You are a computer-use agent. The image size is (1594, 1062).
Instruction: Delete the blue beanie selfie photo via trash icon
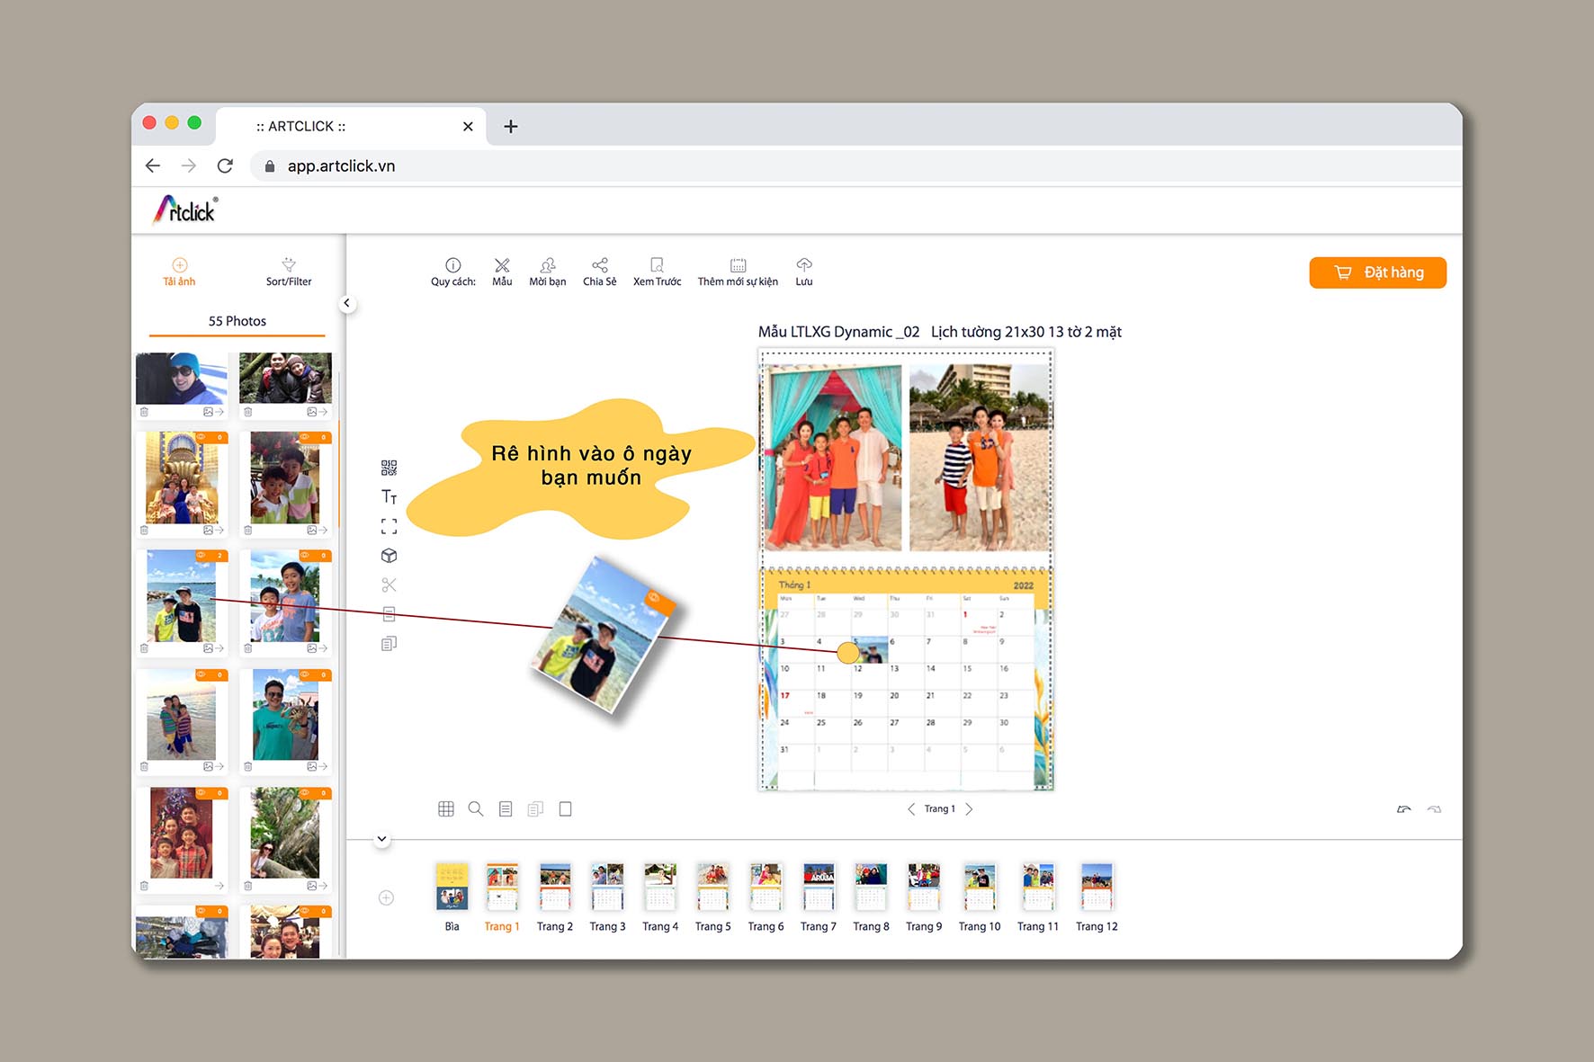coord(144,412)
